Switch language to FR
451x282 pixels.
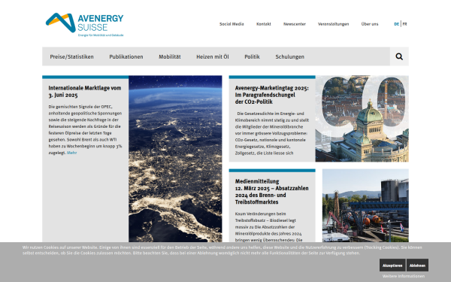404,24
